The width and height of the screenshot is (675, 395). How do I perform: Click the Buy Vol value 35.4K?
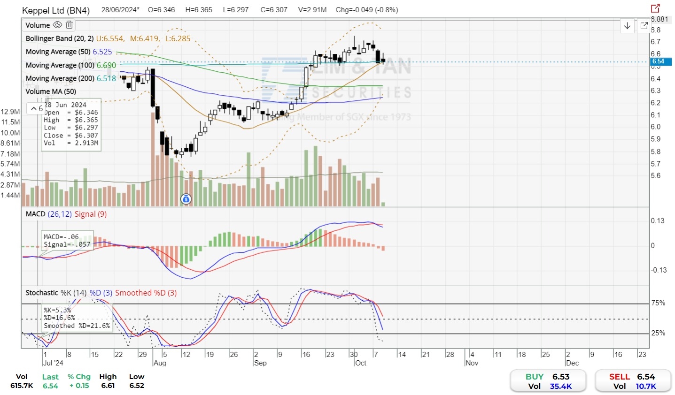coord(561,387)
